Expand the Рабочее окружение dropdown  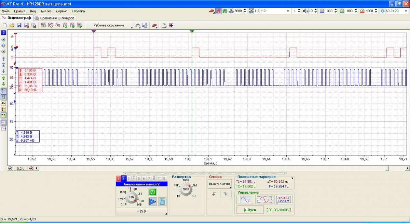coord(109,25)
